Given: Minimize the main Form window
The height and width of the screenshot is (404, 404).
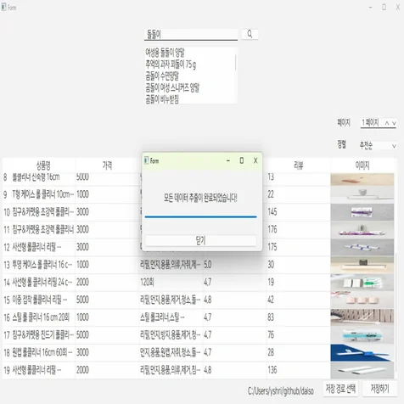Looking at the screenshot, I should pyautogui.click(x=370, y=8).
